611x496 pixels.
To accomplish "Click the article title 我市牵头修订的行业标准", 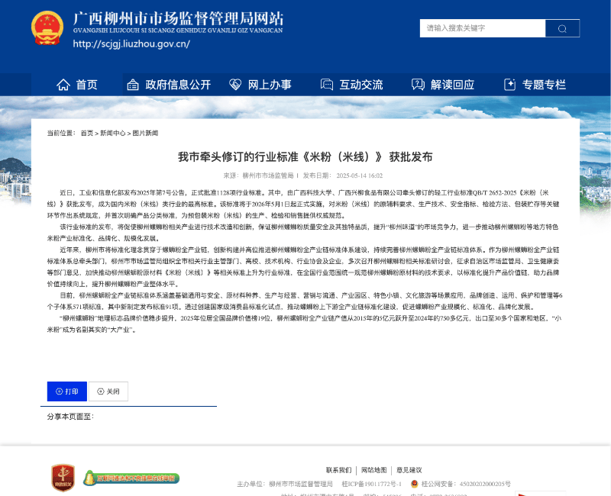I will (x=305, y=157).
